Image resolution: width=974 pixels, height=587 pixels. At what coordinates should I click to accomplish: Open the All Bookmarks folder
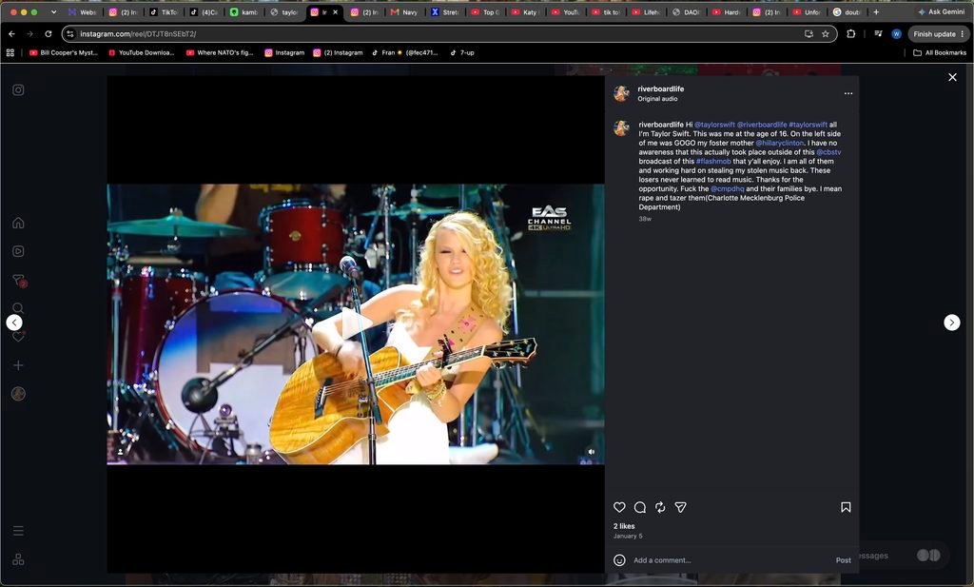pos(939,52)
